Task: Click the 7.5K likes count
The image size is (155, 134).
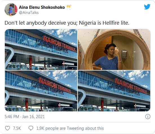Action: click(x=17, y=128)
